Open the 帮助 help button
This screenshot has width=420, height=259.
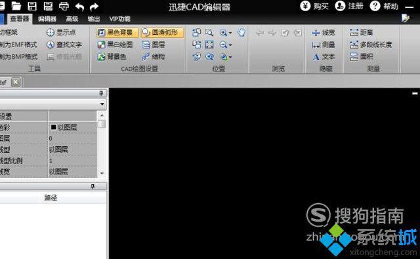(x=384, y=6)
